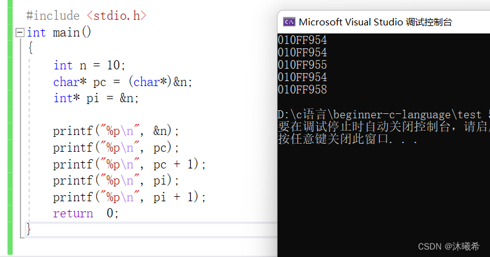The height and width of the screenshot is (257, 490).
Task: Click the printf line printing pc
Action: (x=116, y=147)
